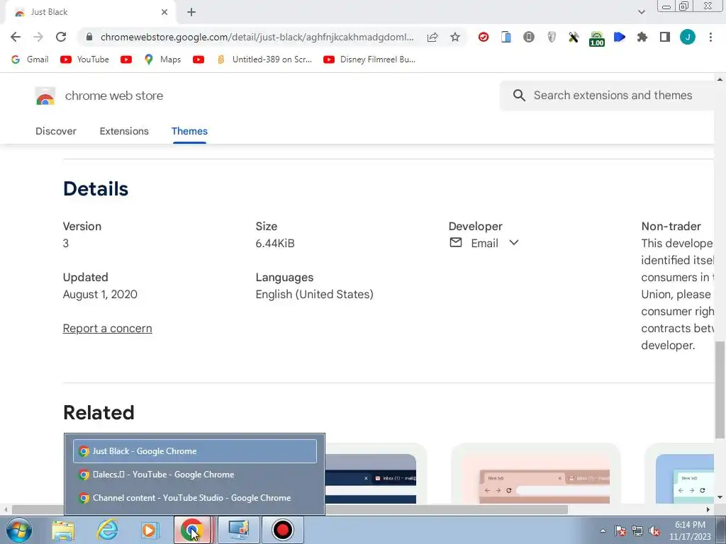Image resolution: width=726 pixels, height=544 pixels.
Task: Open the Chrome profile avatar J
Action: coord(688,37)
